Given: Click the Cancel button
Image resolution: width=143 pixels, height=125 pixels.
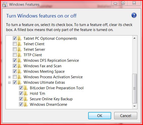Looking at the screenshot, I should (125, 115).
